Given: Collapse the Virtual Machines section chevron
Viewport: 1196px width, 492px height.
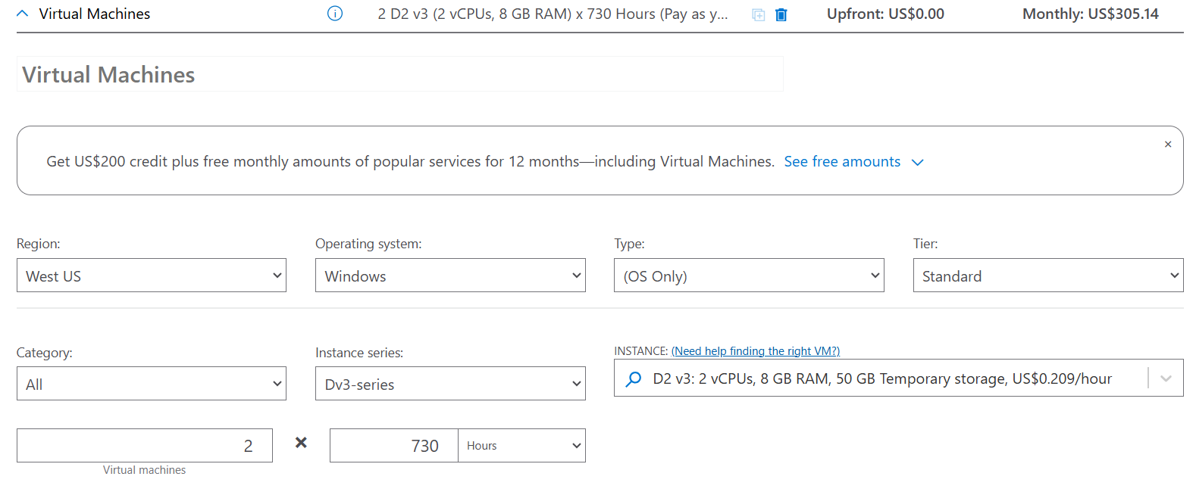Looking at the screenshot, I should point(23,14).
